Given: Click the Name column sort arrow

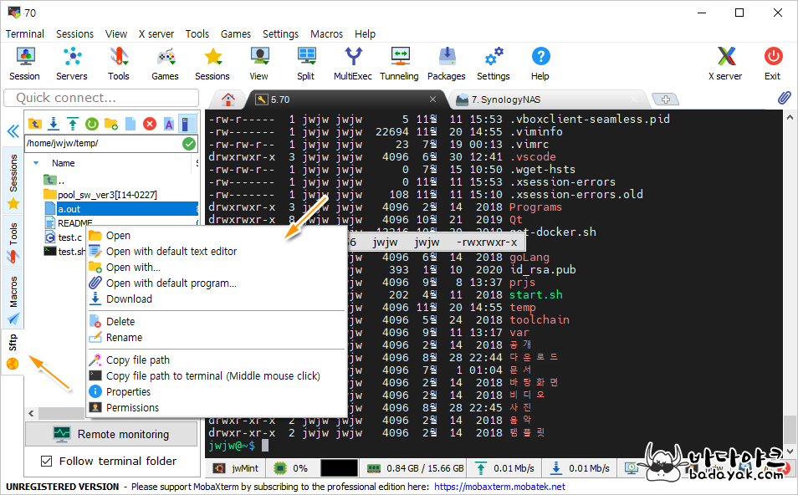Looking at the screenshot, I should point(36,163).
